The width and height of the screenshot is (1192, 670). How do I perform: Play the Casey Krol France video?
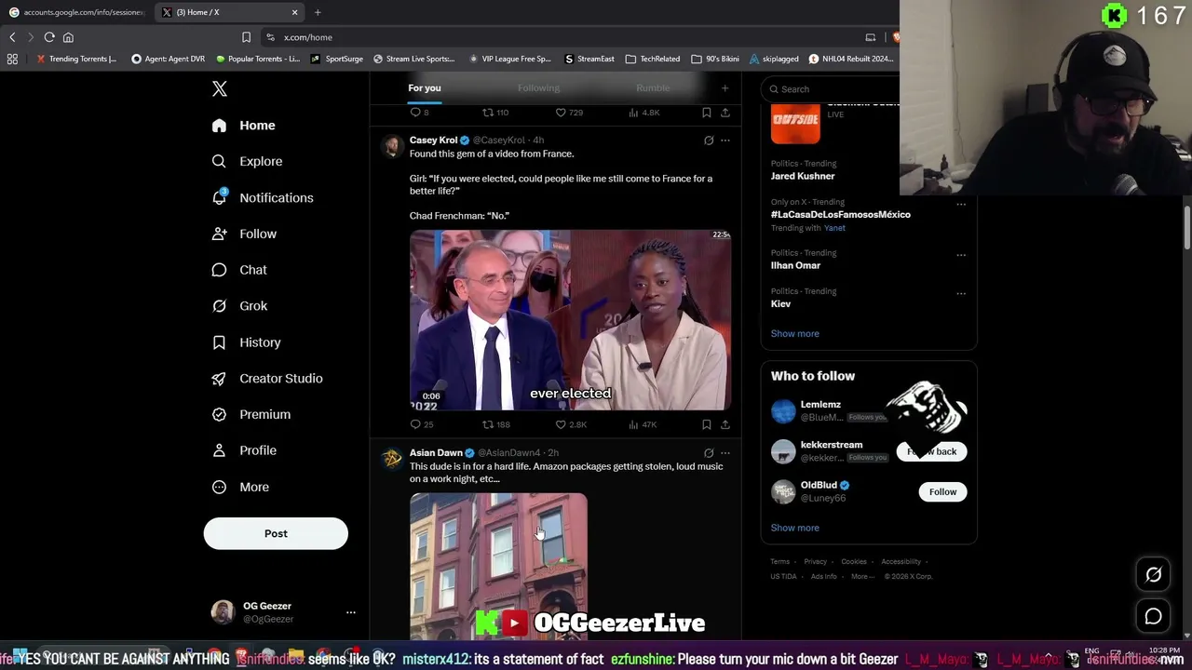tap(570, 320)
